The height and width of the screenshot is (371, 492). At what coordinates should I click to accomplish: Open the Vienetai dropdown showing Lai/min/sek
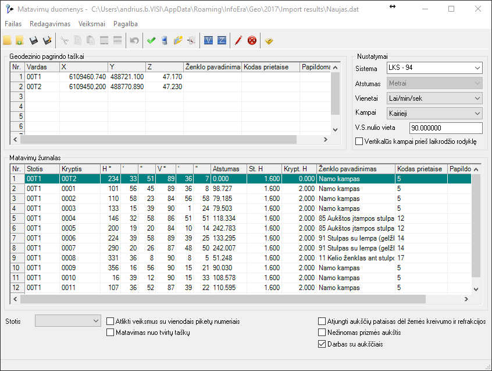pyautogui.click(x=434, y=98)
